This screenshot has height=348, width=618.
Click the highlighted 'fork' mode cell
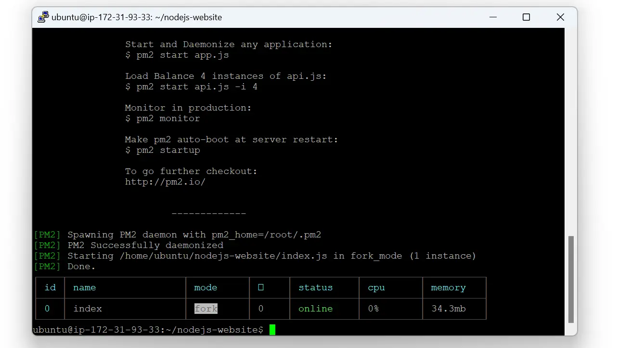pyautogui.click(x=206, y=309)
